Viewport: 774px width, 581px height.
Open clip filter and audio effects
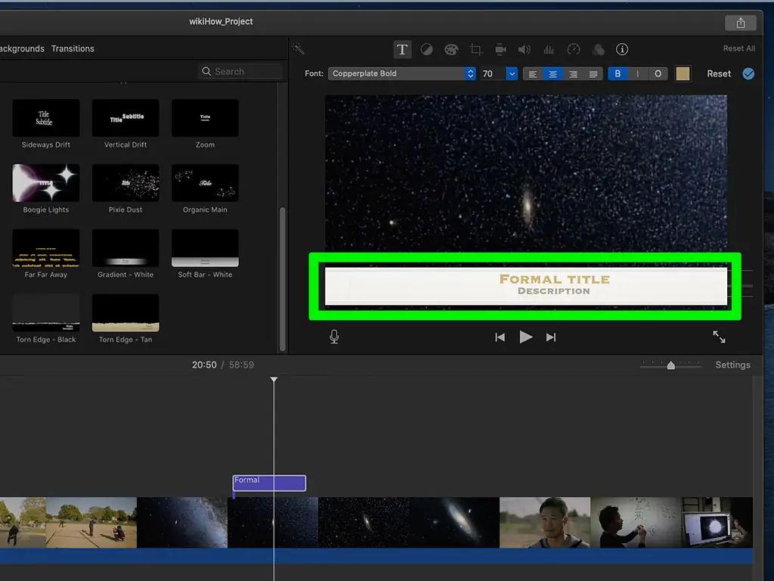click(x=598, y=49)
